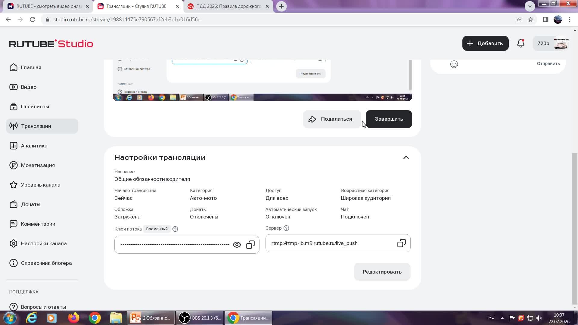The height and width of the screenshot is (325, 578).
Task: Launch Internet Explorer from taskbar
Action: pyautogui.click(x=32, y=318)
